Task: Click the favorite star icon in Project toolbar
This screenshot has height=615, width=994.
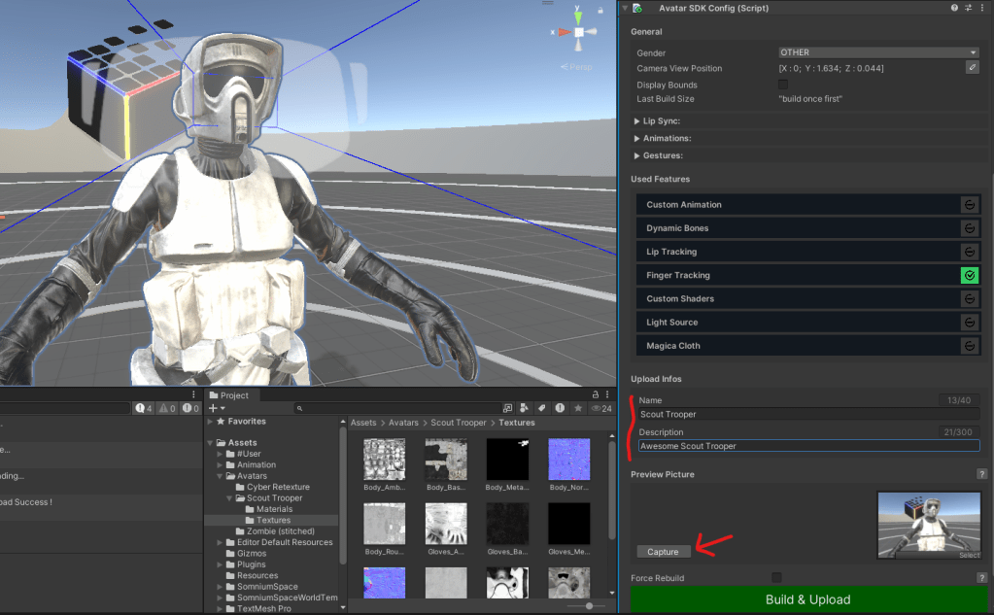Action: click(578, 409)
